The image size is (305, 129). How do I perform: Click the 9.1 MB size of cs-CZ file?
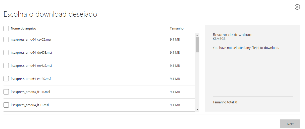[175, 40]
